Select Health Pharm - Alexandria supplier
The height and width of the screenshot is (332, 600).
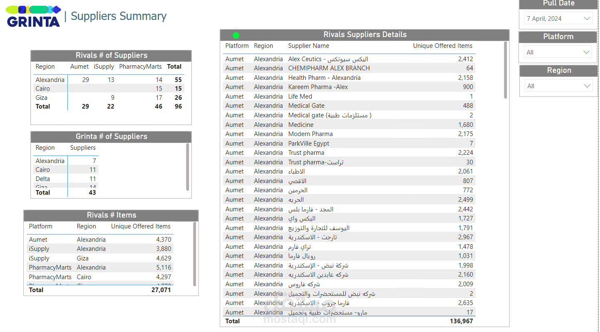[349, 77]
